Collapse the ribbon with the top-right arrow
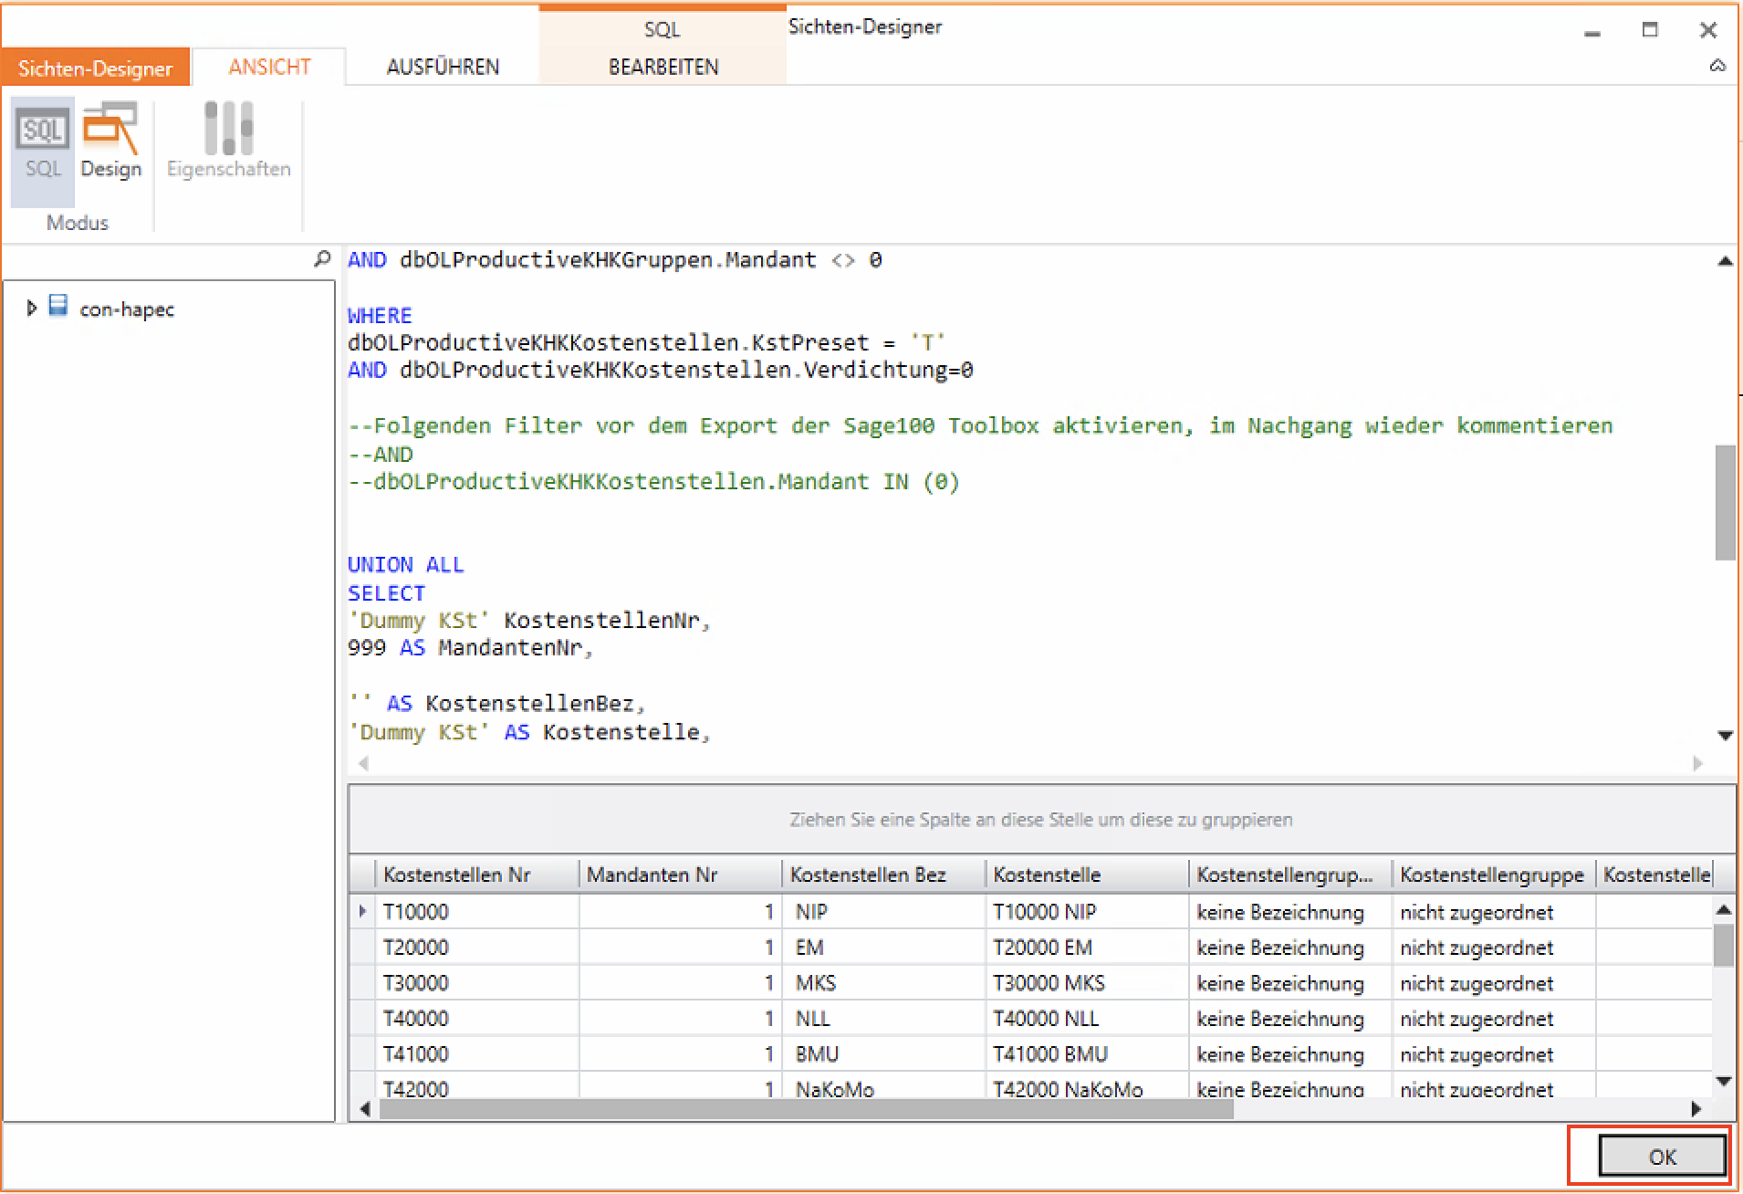1743x1194 pixels. [1717, 67]
